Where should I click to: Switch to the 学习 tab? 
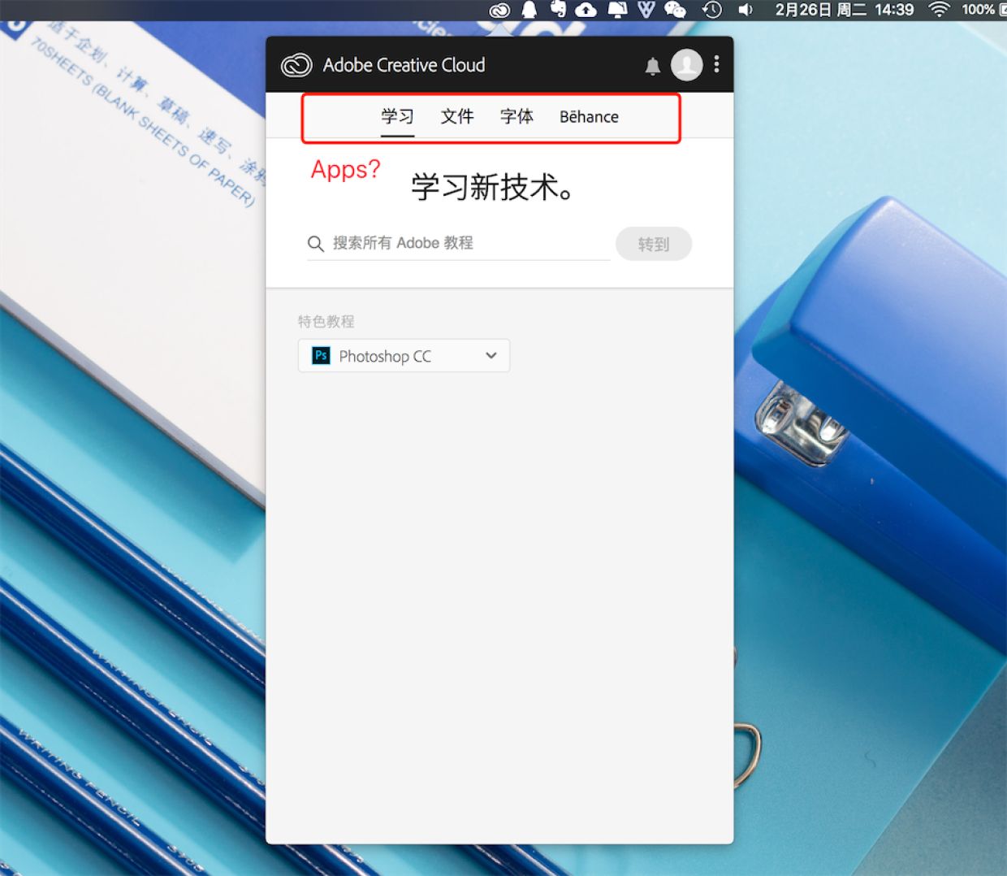coord(397,117)
